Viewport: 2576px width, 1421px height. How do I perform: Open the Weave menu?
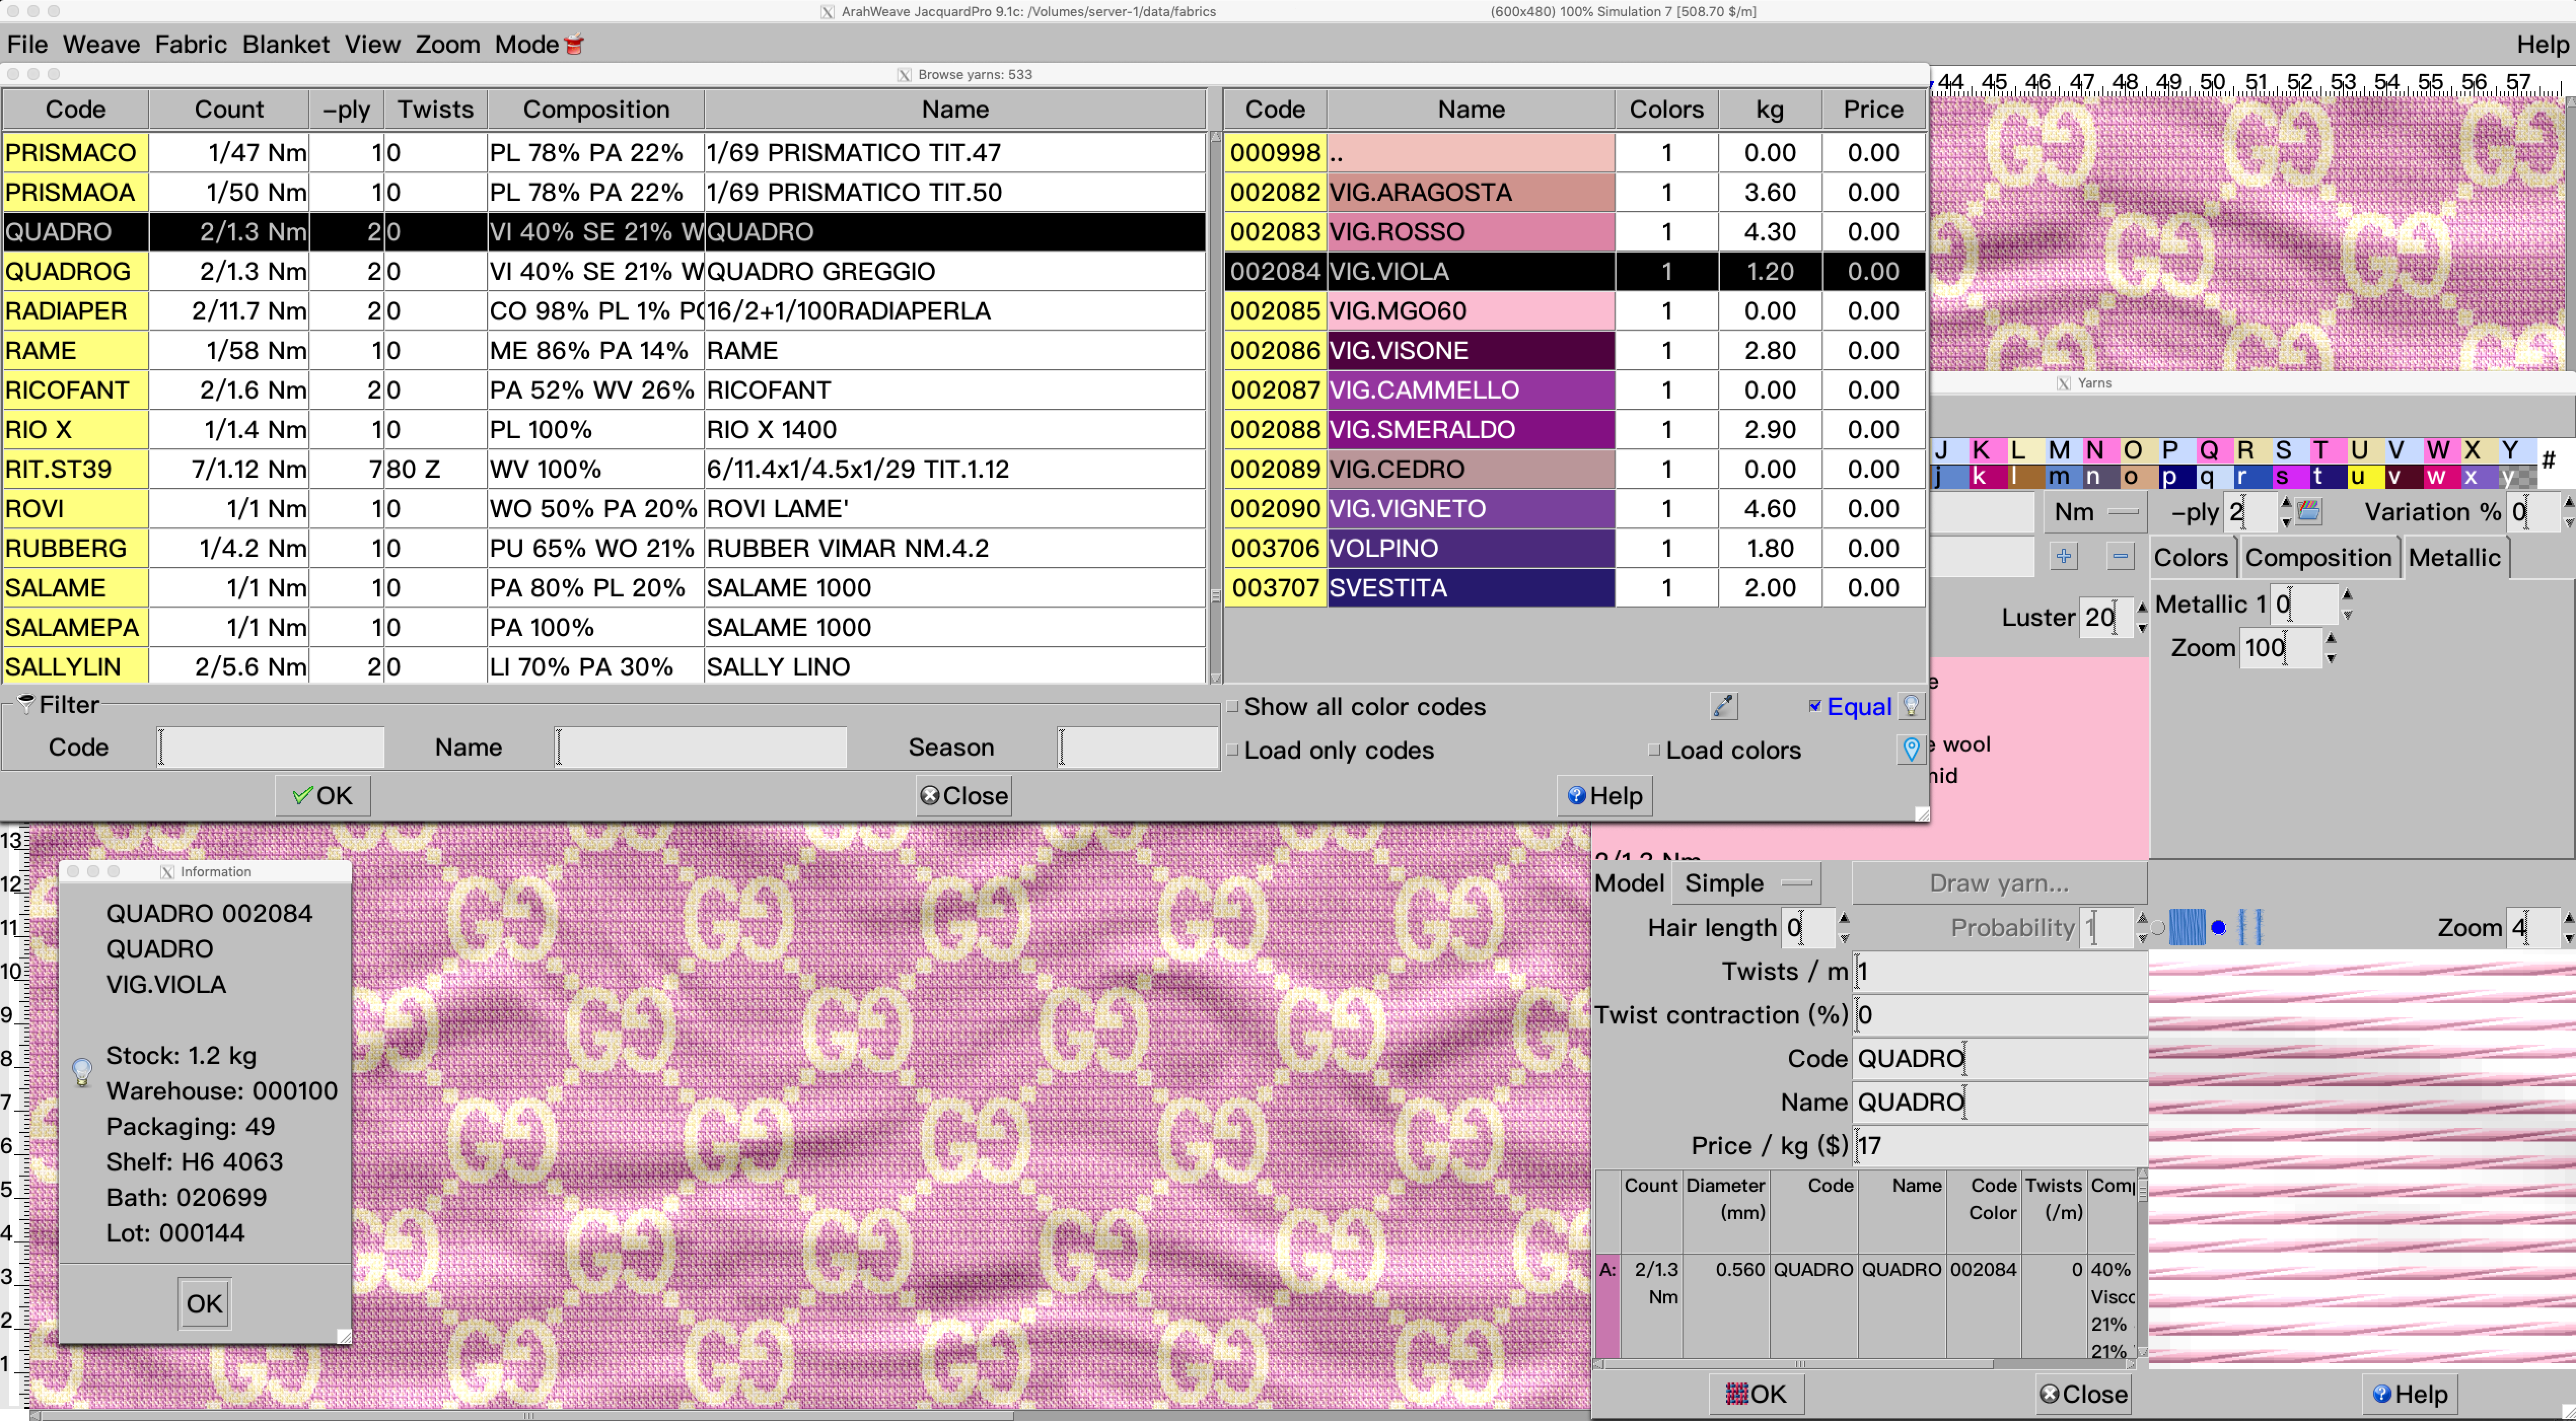click(101, 44)
